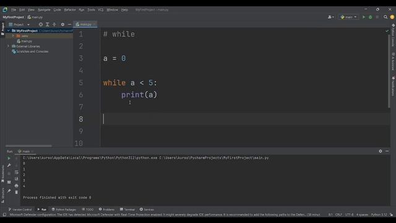Screen dimensions: 396x223
Task: Click the Run panel layout icon
Action: coord(9,182)
